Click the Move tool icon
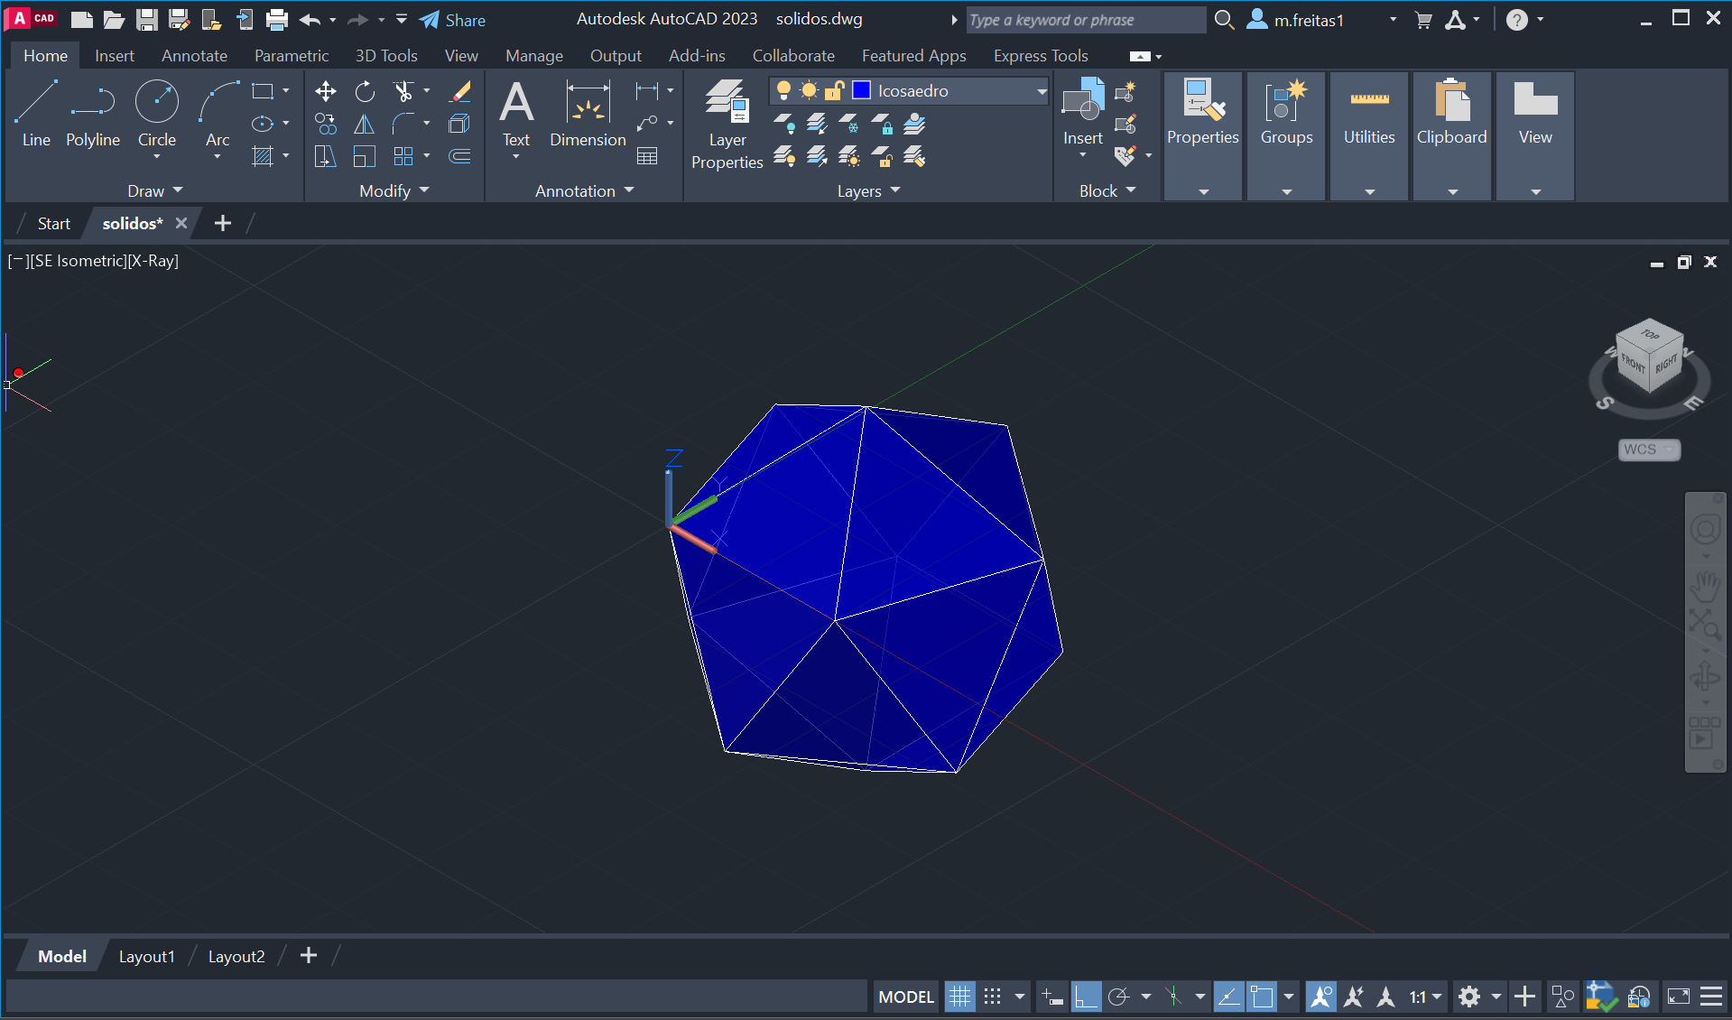This screenshot has width=1732, height=1020. 325,91
